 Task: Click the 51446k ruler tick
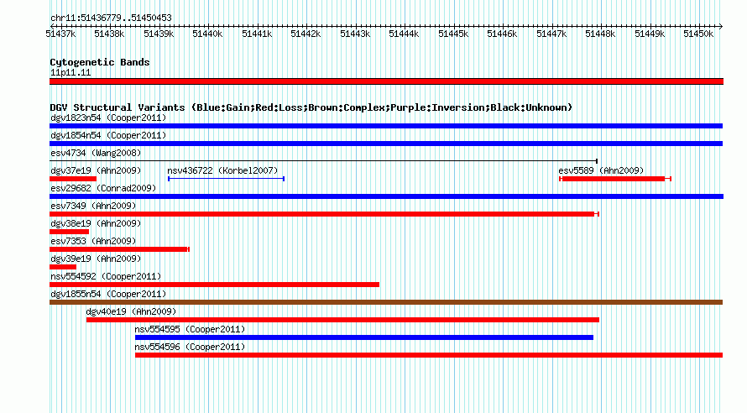[502, 34]
